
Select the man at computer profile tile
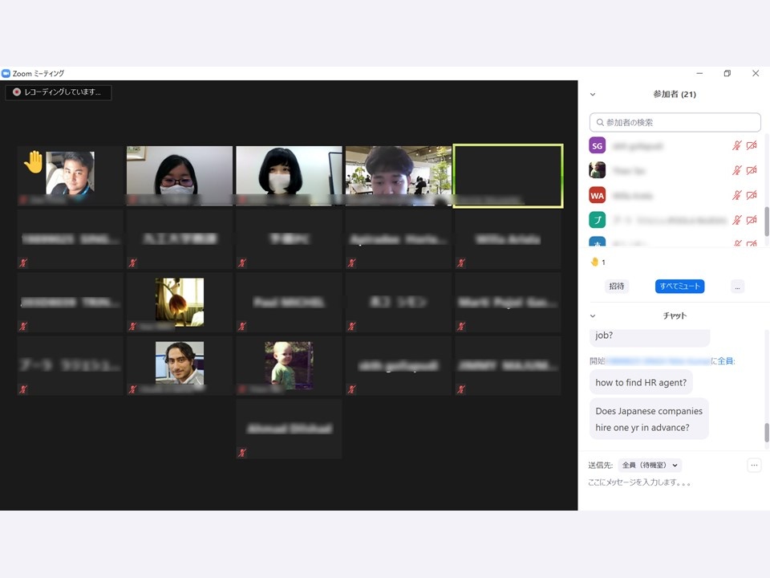click(179, 365)
